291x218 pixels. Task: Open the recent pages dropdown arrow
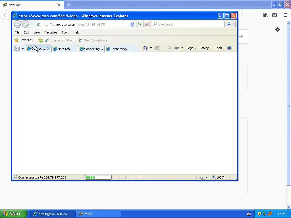tap(31, 24)
